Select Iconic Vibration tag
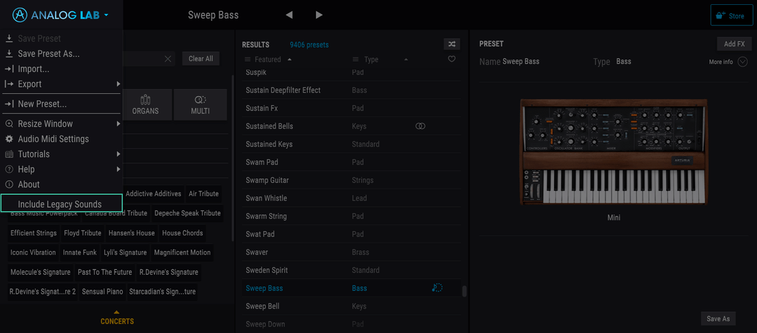 tap(33, 252)
